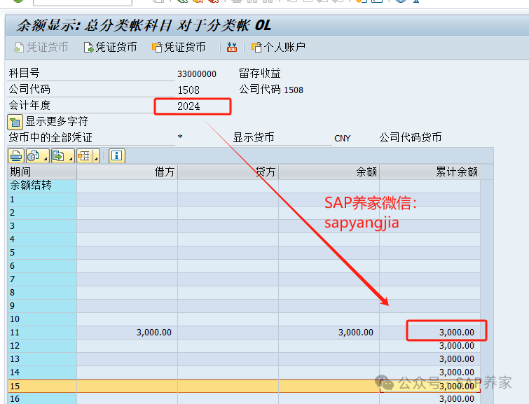Click 余额 amount 3,000.00 in period 11
This screenshot has width=529, height=404.
[x=356, y=333]
